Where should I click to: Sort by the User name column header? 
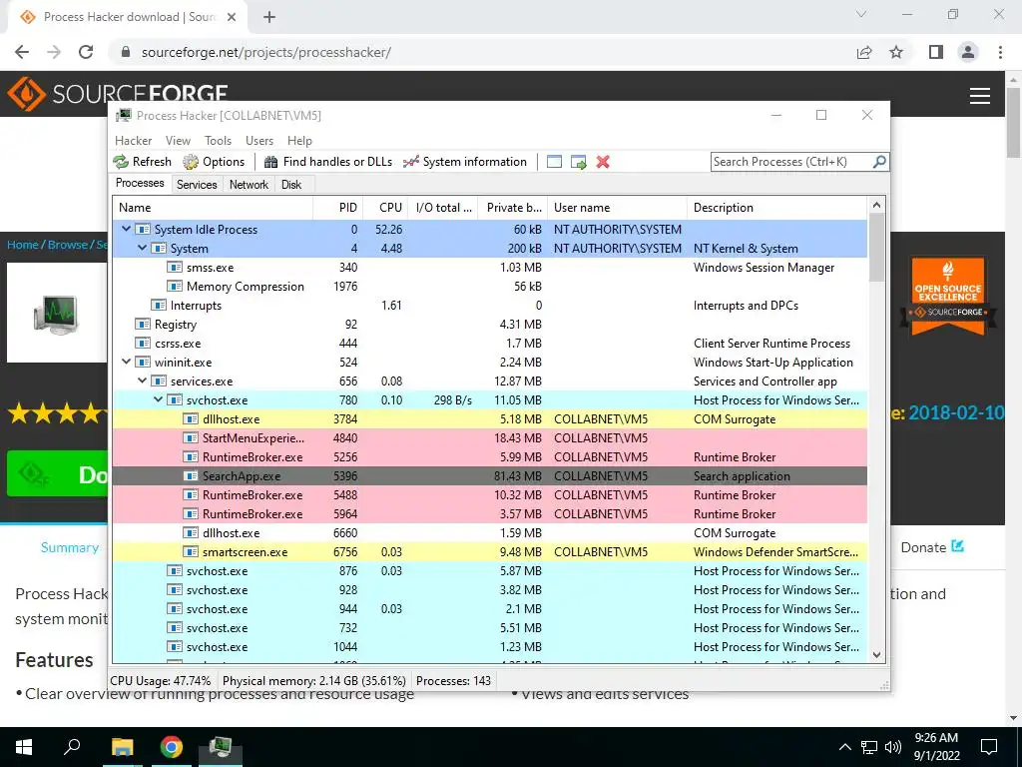point(617,208)
